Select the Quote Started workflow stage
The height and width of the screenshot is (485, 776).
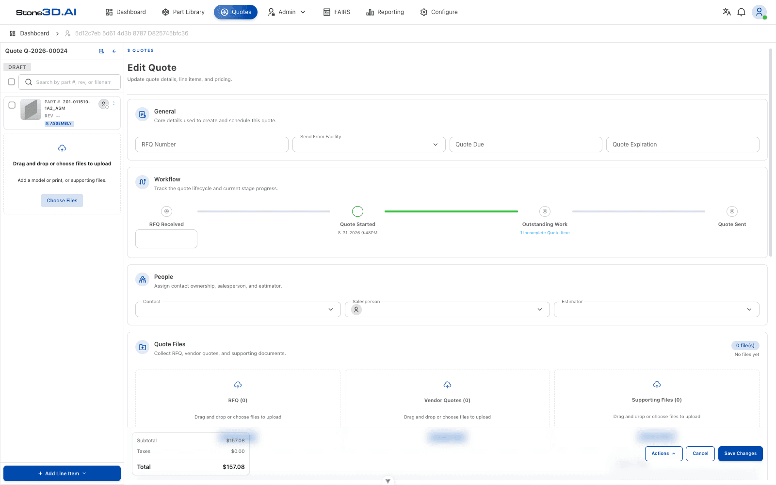pos(357,211)
